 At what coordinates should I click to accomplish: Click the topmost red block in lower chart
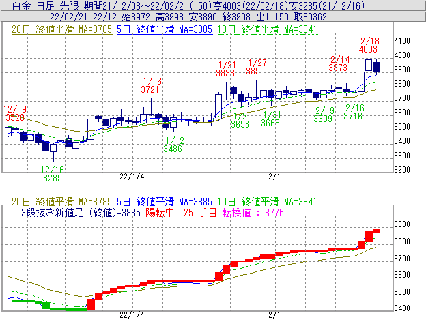pos(377,231)
